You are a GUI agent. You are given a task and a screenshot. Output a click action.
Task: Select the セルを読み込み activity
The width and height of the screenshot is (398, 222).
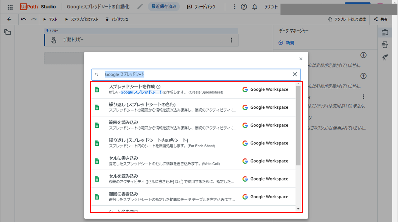[x=193, y=179]
